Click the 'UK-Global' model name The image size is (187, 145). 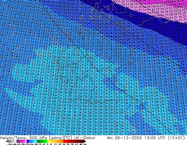(85, 138)
